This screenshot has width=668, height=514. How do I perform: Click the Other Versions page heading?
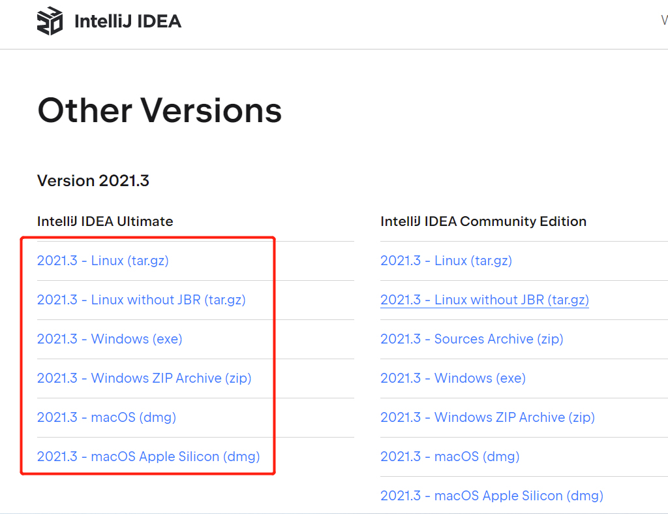tap(160, 110)
